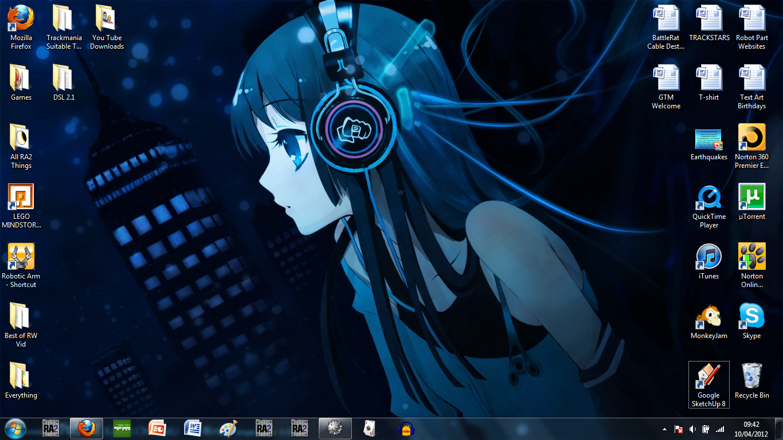Open the Mozilla Firefox desktop shortcut
Screen dimensions: 783x440
click(x=21, y=27)
